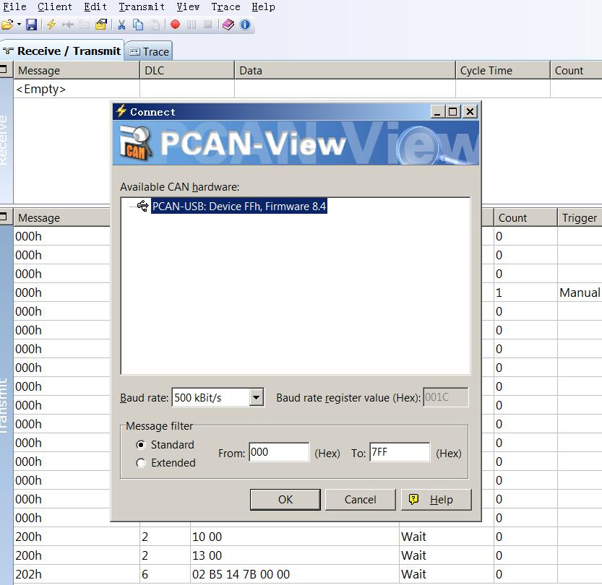Image resolution: width=602 pixels, height=585 pixels.
Task: Select the Standard message filter radio button
Action: click(141, 445)
